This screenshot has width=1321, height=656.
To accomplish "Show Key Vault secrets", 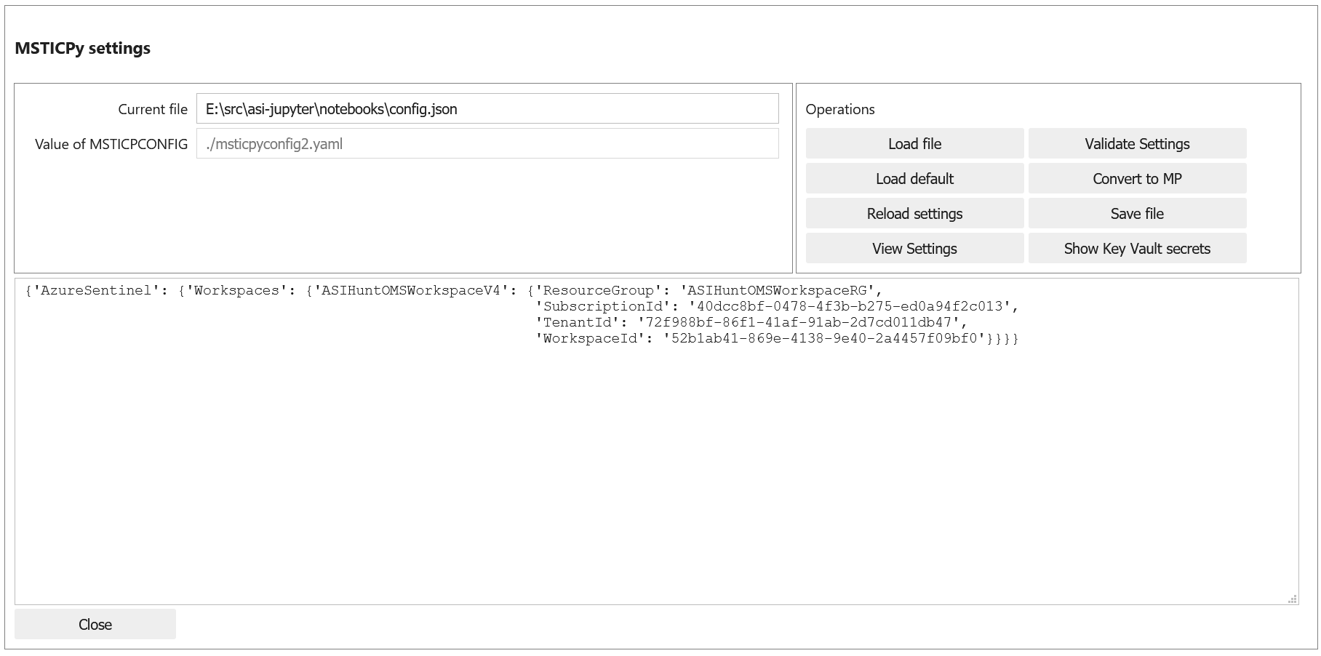I will tap(1137, 248).
